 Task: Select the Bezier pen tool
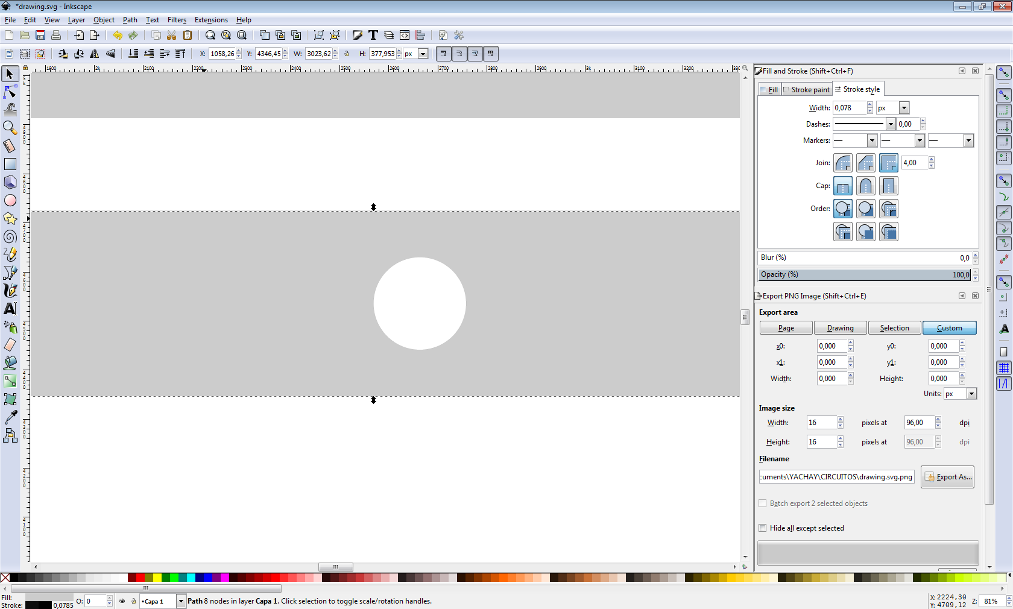point(10,273)
